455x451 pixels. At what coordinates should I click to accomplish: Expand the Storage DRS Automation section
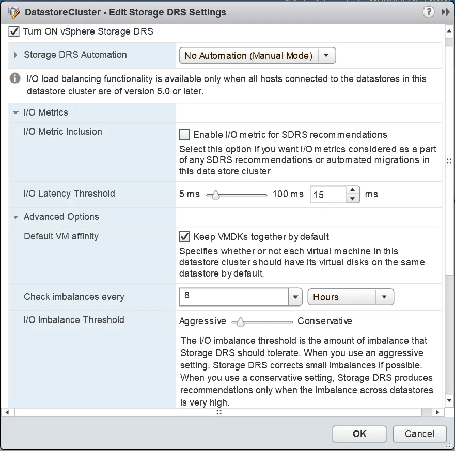coord(16,55)
